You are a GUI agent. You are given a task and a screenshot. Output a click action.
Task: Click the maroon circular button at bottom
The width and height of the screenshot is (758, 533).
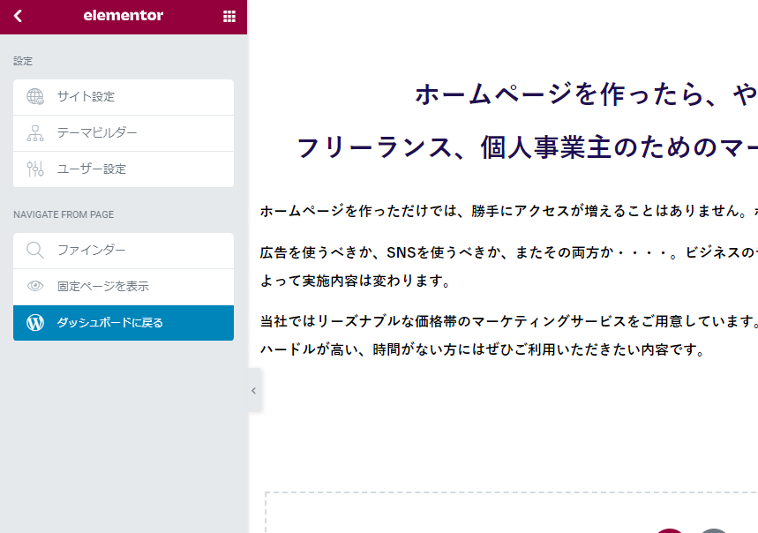tap(668, 529)
